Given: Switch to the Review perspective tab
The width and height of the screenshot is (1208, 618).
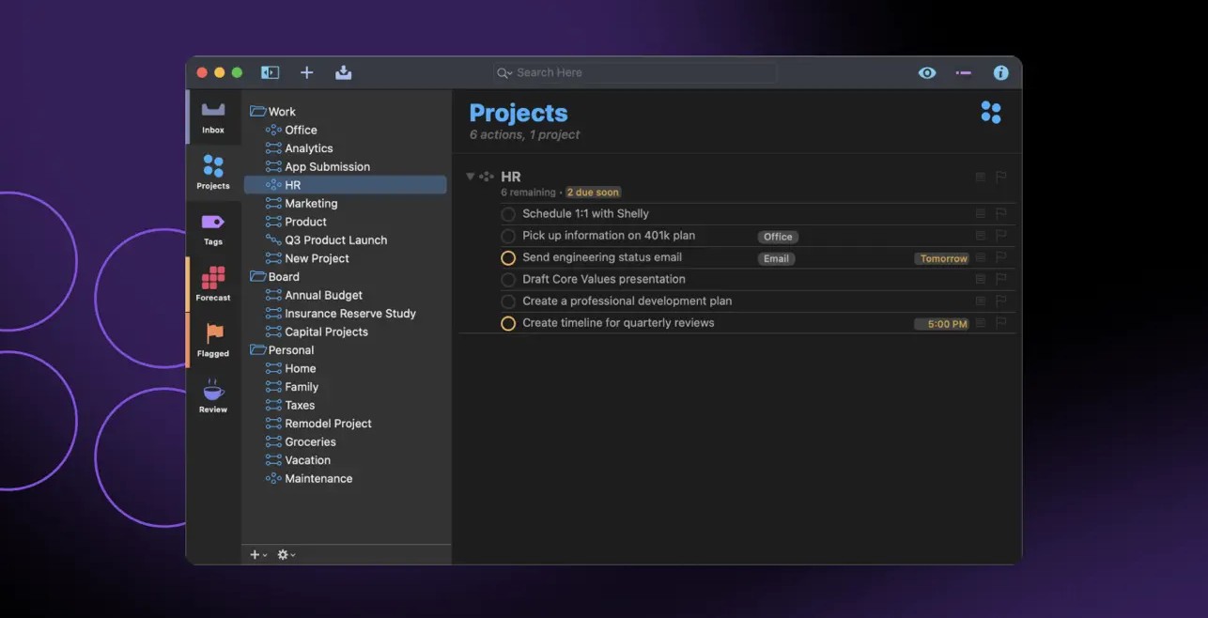Looking at the screenshot, I should click(x=213, y=396).
